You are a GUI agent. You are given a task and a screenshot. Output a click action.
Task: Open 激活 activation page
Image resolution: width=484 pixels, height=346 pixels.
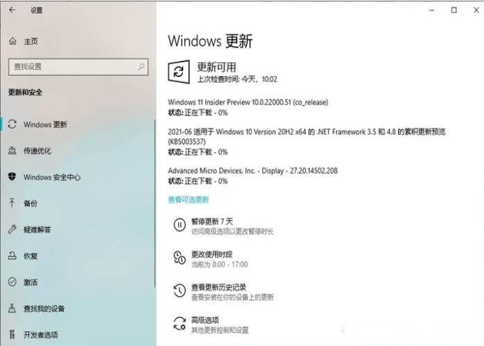31,282
